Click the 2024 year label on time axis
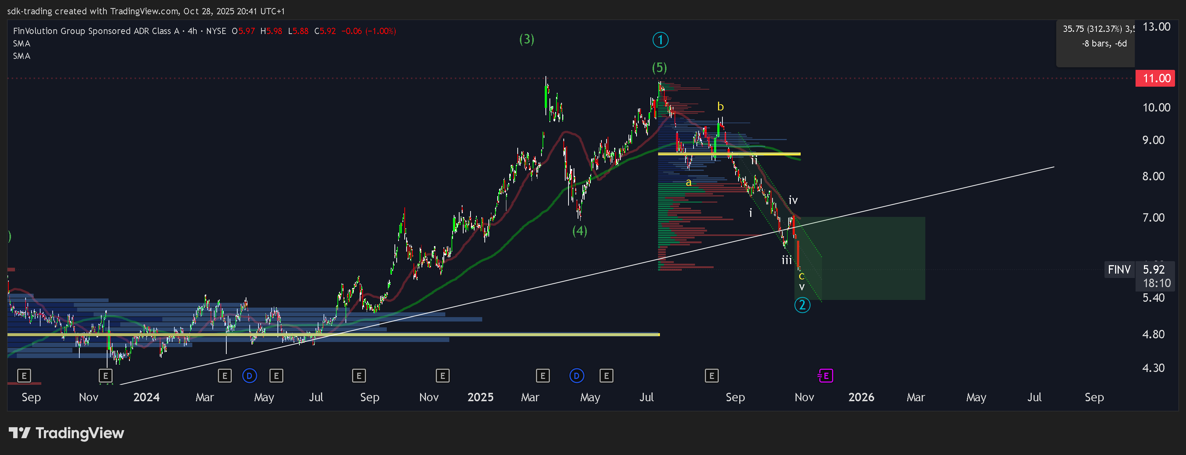 point(146,397)
